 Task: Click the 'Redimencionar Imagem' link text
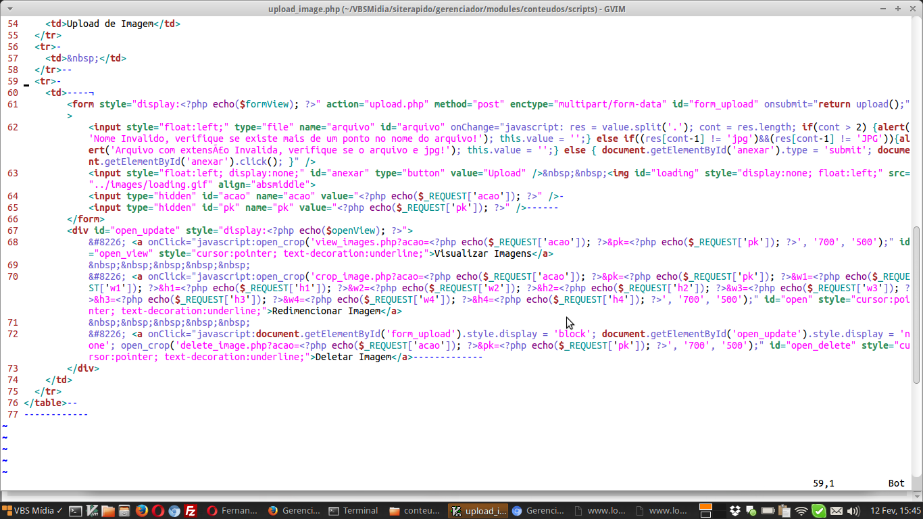point(326,312)
